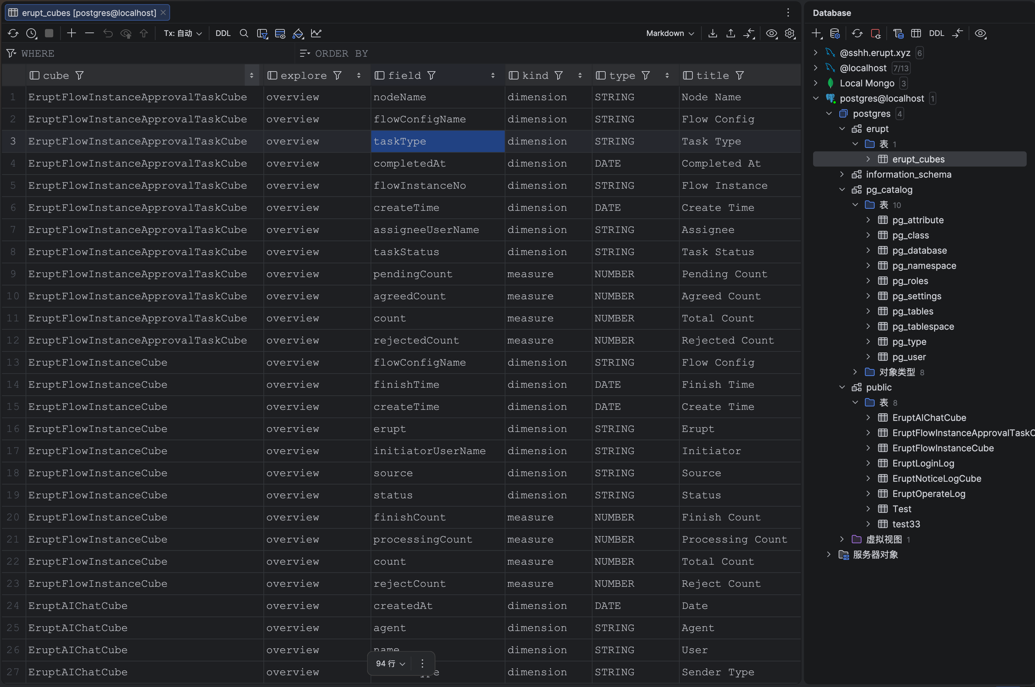
Task: Import data with the upload arrow icon
Action: (x=730, y=33)
